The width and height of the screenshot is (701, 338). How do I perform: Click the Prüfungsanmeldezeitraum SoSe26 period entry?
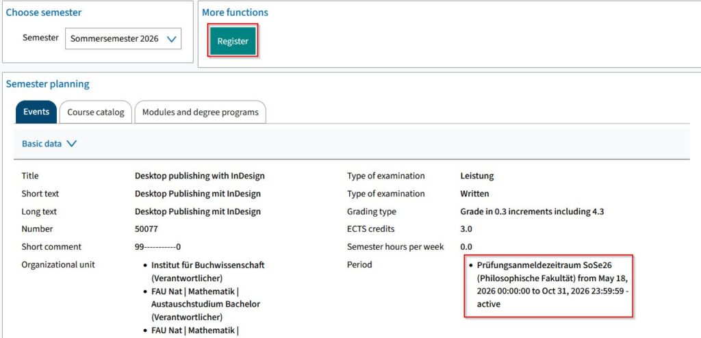click(x=552, y=285)
